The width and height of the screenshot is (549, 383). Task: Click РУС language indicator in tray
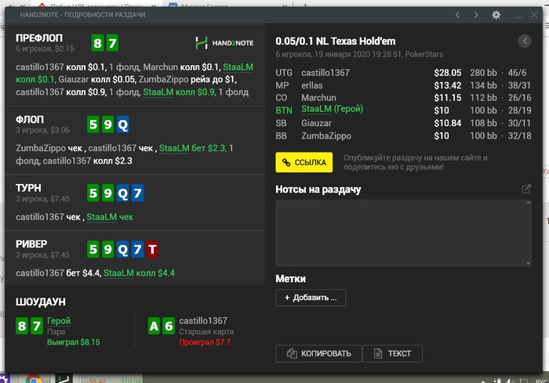coord(541,381)
